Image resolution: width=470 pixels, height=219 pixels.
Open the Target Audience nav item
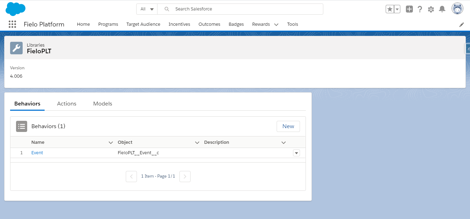tap(143, 24)
